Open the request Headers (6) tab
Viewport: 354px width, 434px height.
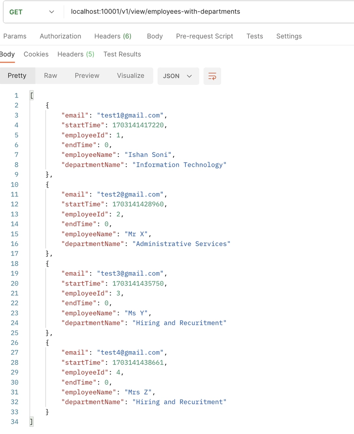(113, 36)
